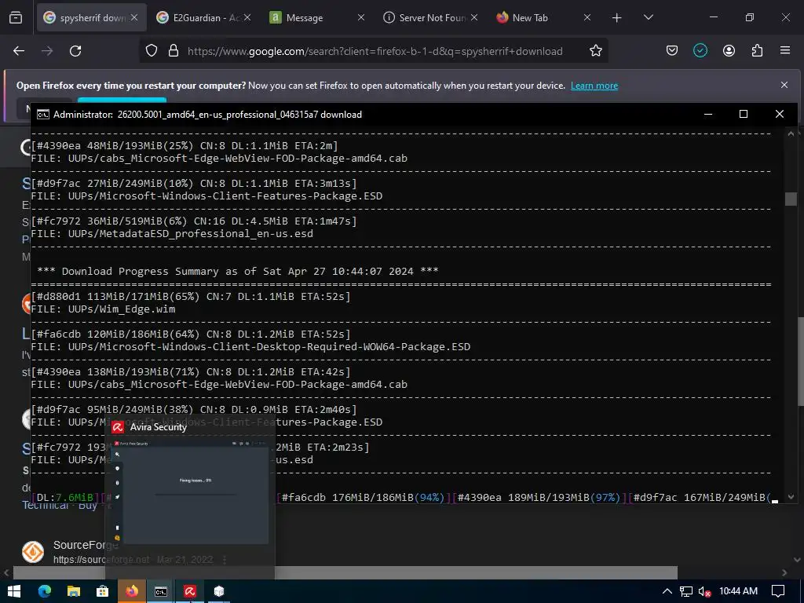The image size is (804, 603).
Task: Select the #fa6cdb 176MiB/186MiB(94%) status entry
Action: [x=364, y=497]
